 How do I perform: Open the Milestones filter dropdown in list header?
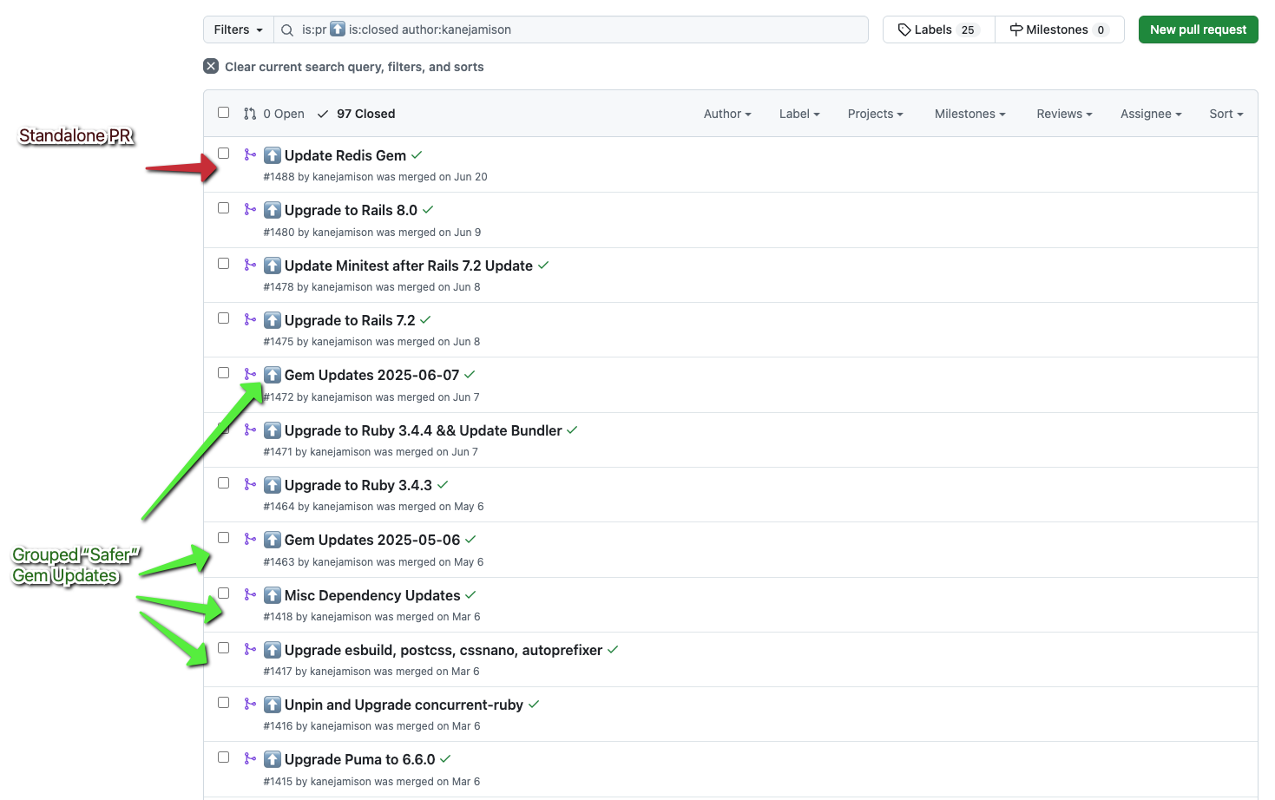click(969, 114)
